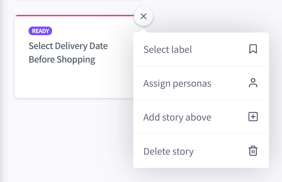Open the Assign personas menu option
This screenshot has width=282, height=182.
201,83
